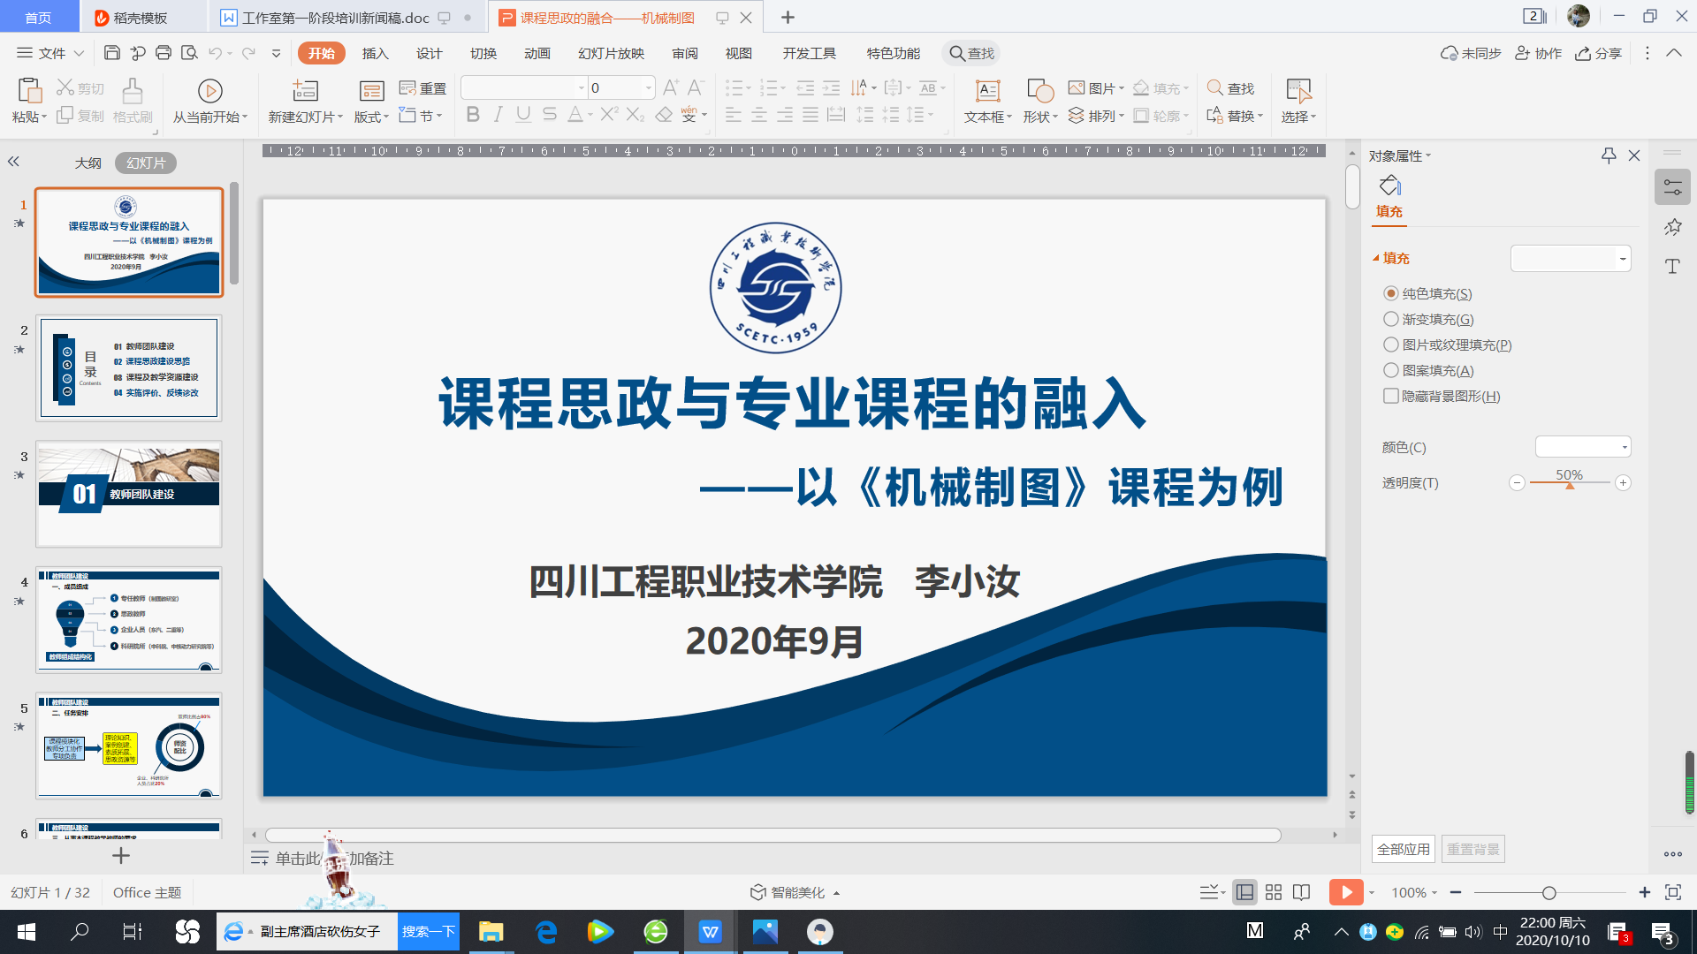
Task: Select the Gradient fill radio button
Action: 1391,319
